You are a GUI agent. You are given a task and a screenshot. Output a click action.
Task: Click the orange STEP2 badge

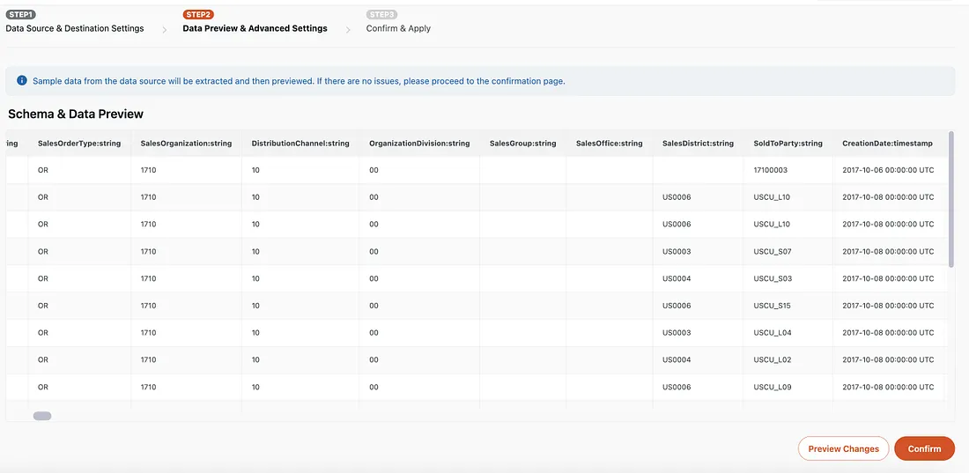pyautogui.click(x=198, y=15)
